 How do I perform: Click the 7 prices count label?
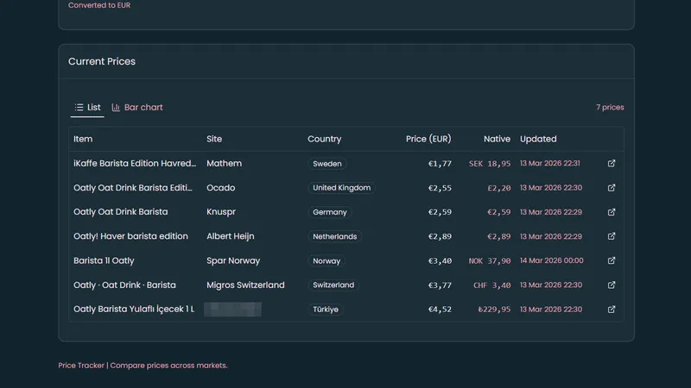click(x=610, y=107)
